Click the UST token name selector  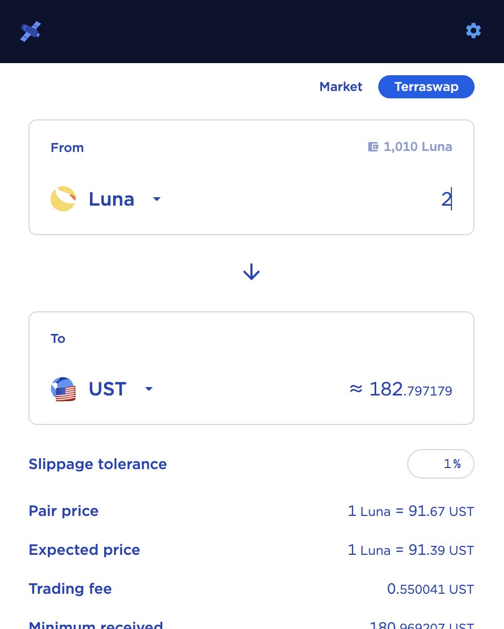(x=107, y=389)
